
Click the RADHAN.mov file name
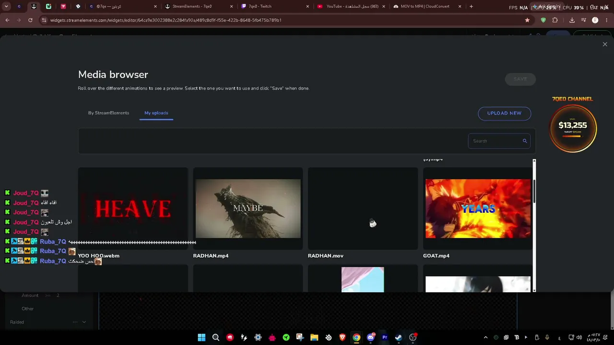[x=326, y=256]
